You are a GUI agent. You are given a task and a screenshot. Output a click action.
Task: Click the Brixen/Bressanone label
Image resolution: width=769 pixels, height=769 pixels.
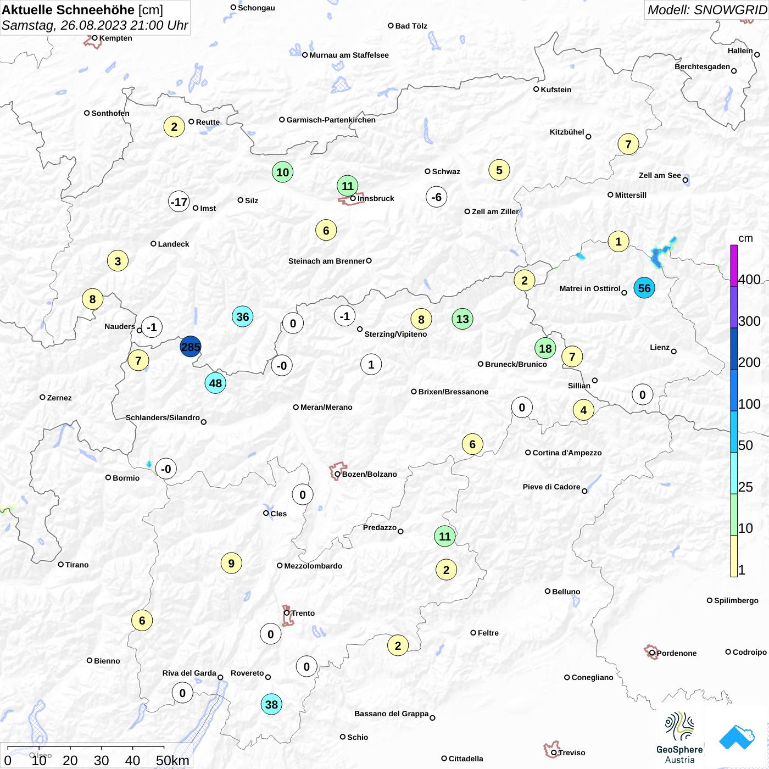[x=453, y=392]
